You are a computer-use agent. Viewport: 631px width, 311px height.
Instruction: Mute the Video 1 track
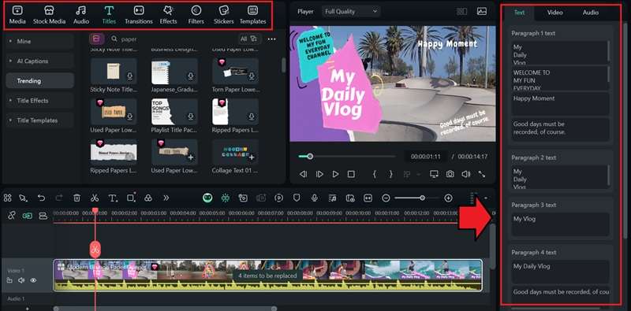[21, 280]
